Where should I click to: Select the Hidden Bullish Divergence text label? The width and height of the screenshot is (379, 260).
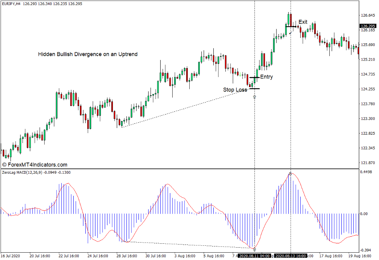tap(88, 54)
